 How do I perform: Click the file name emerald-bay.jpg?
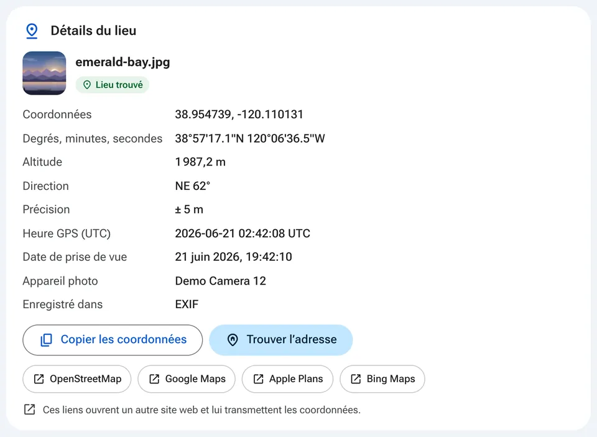point(123,62)
